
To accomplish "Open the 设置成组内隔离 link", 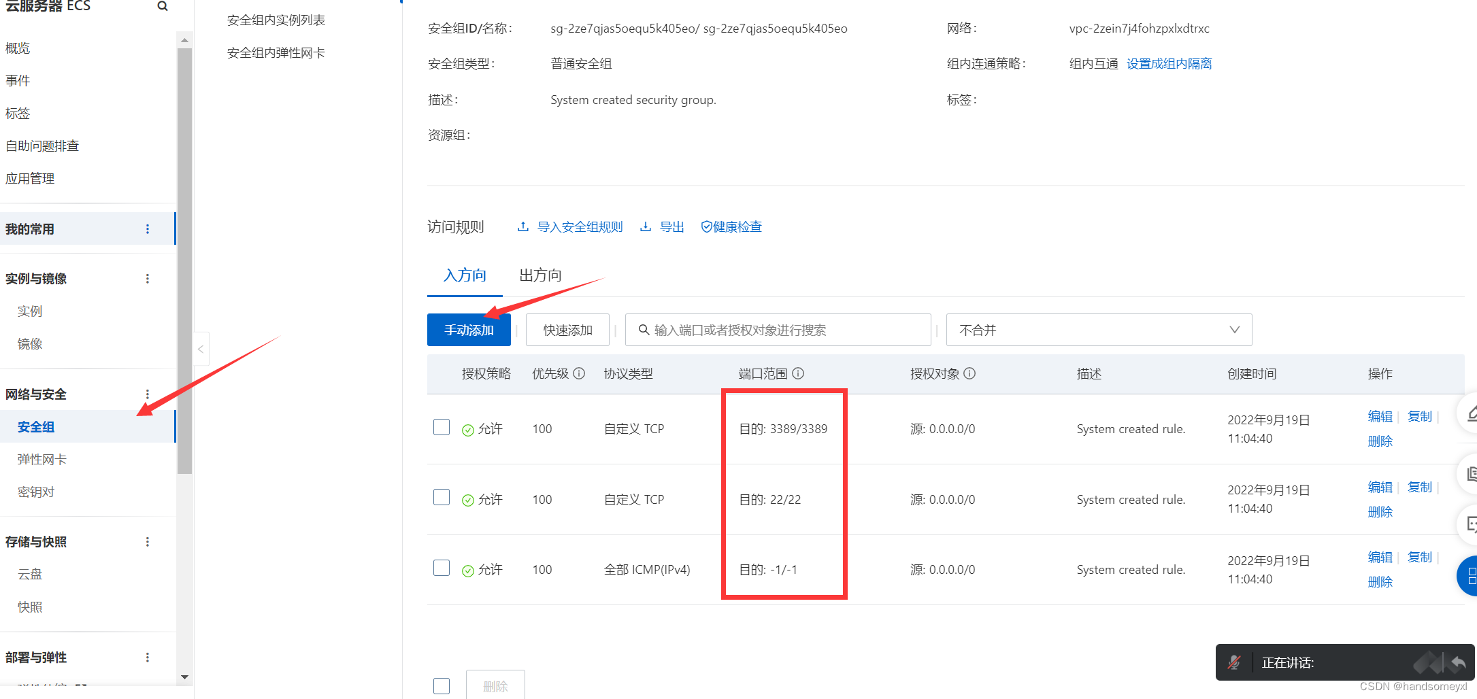I will click(1169, 63).
